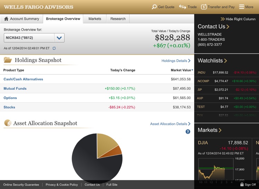Open Holdings Details chevron arrow

point(189,61)
